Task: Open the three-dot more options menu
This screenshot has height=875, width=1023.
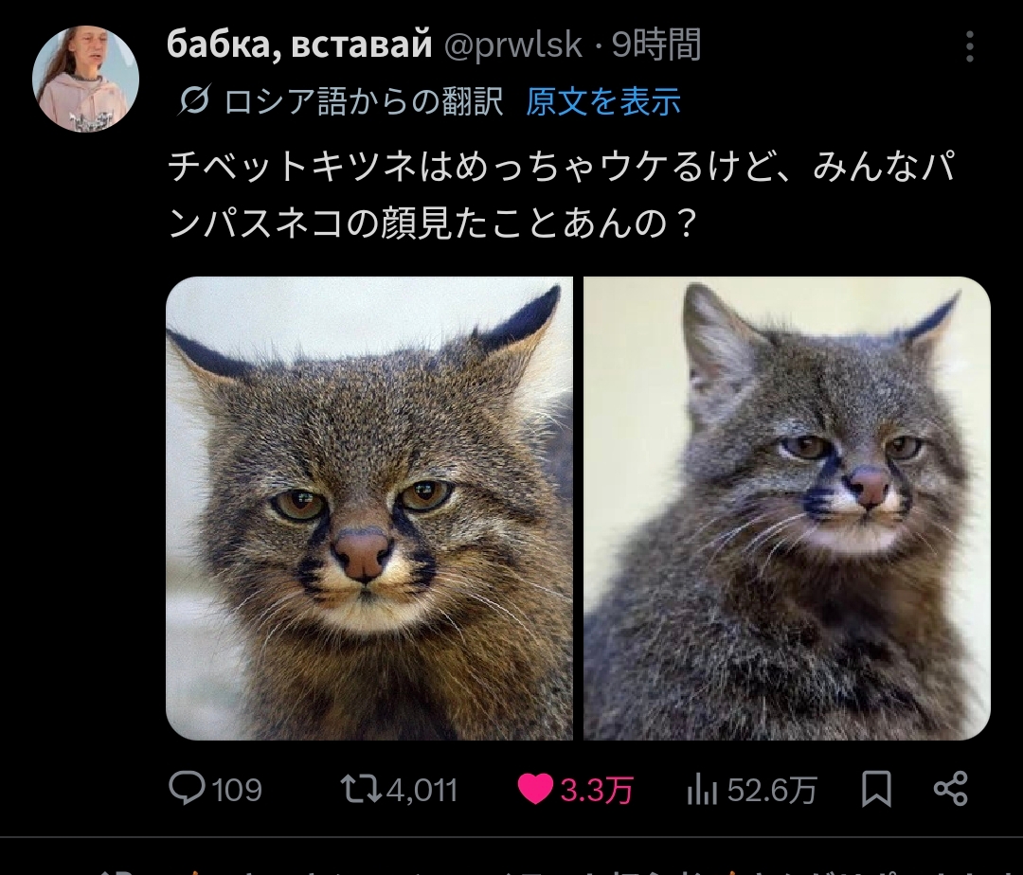Action: 969,45
